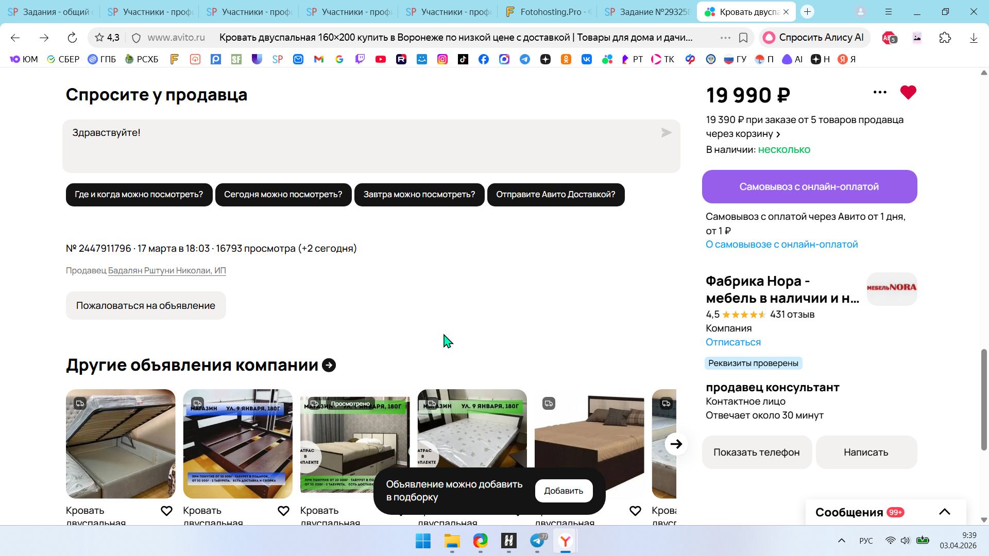Bookmark the page with the address bar bookmark icon
This screenshot has height=556, width=989.
743,38
